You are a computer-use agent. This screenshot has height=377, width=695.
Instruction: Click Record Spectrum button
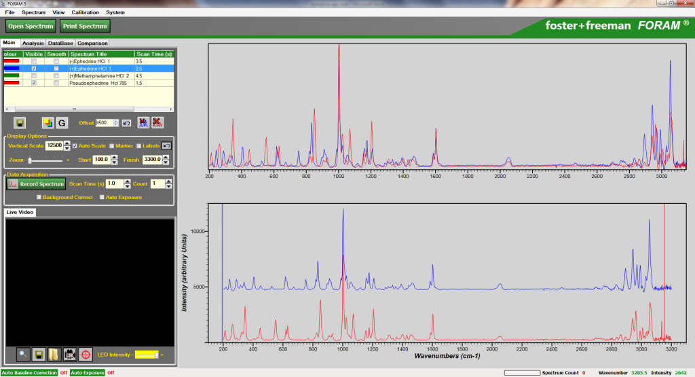(37, 183)
